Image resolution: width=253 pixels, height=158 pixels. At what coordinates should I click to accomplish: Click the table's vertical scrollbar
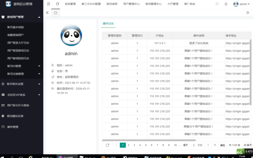[x=250, y=72]
